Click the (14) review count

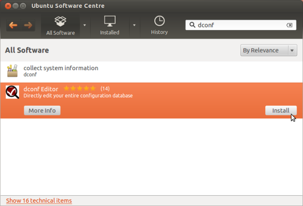(x=105, y=89)
